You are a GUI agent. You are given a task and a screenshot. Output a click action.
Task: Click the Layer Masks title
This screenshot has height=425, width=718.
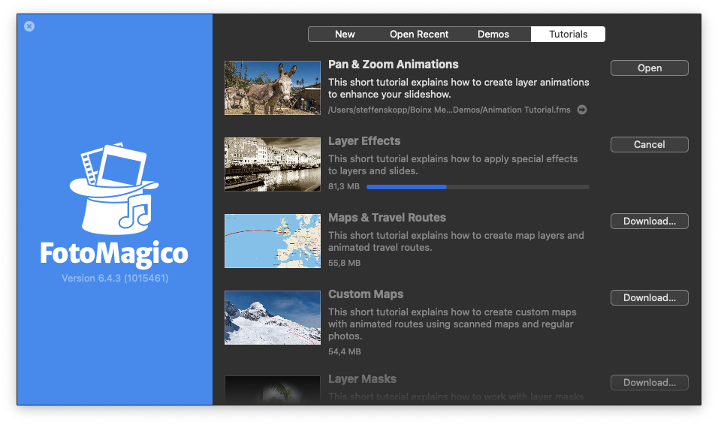(362, 379)
